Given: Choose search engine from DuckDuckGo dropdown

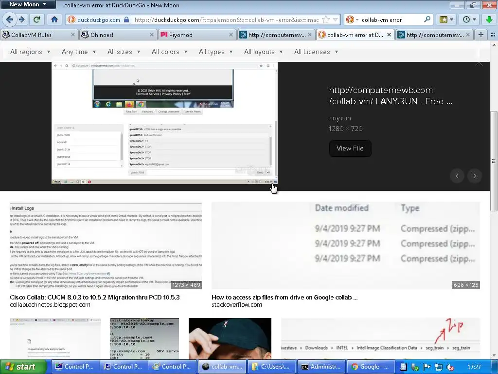Looking at the screenshot, I should [352, 19].
